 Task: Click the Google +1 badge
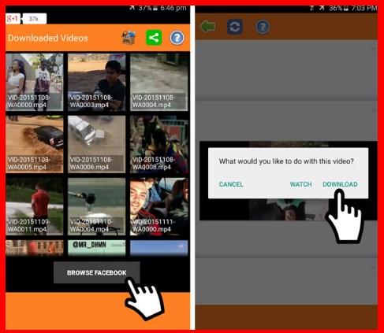click(x=13, y=19)
